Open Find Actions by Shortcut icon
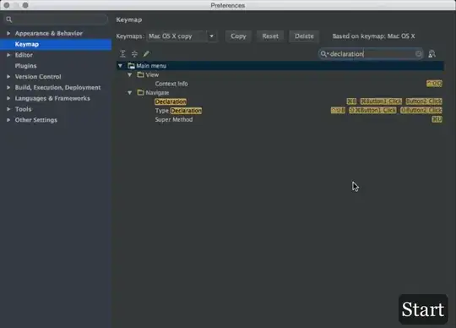 pos(432,54)
